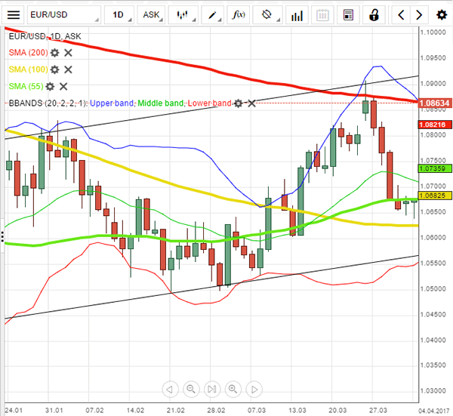This screenshot has width=453, height=416.
Task: Open the hamburger main menu
Action: tap(14, 15)
